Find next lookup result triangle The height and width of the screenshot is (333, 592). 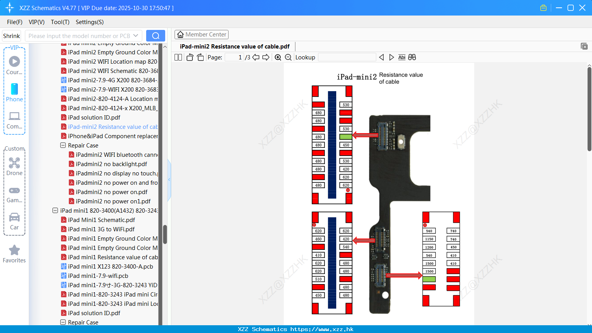(391, 57)
